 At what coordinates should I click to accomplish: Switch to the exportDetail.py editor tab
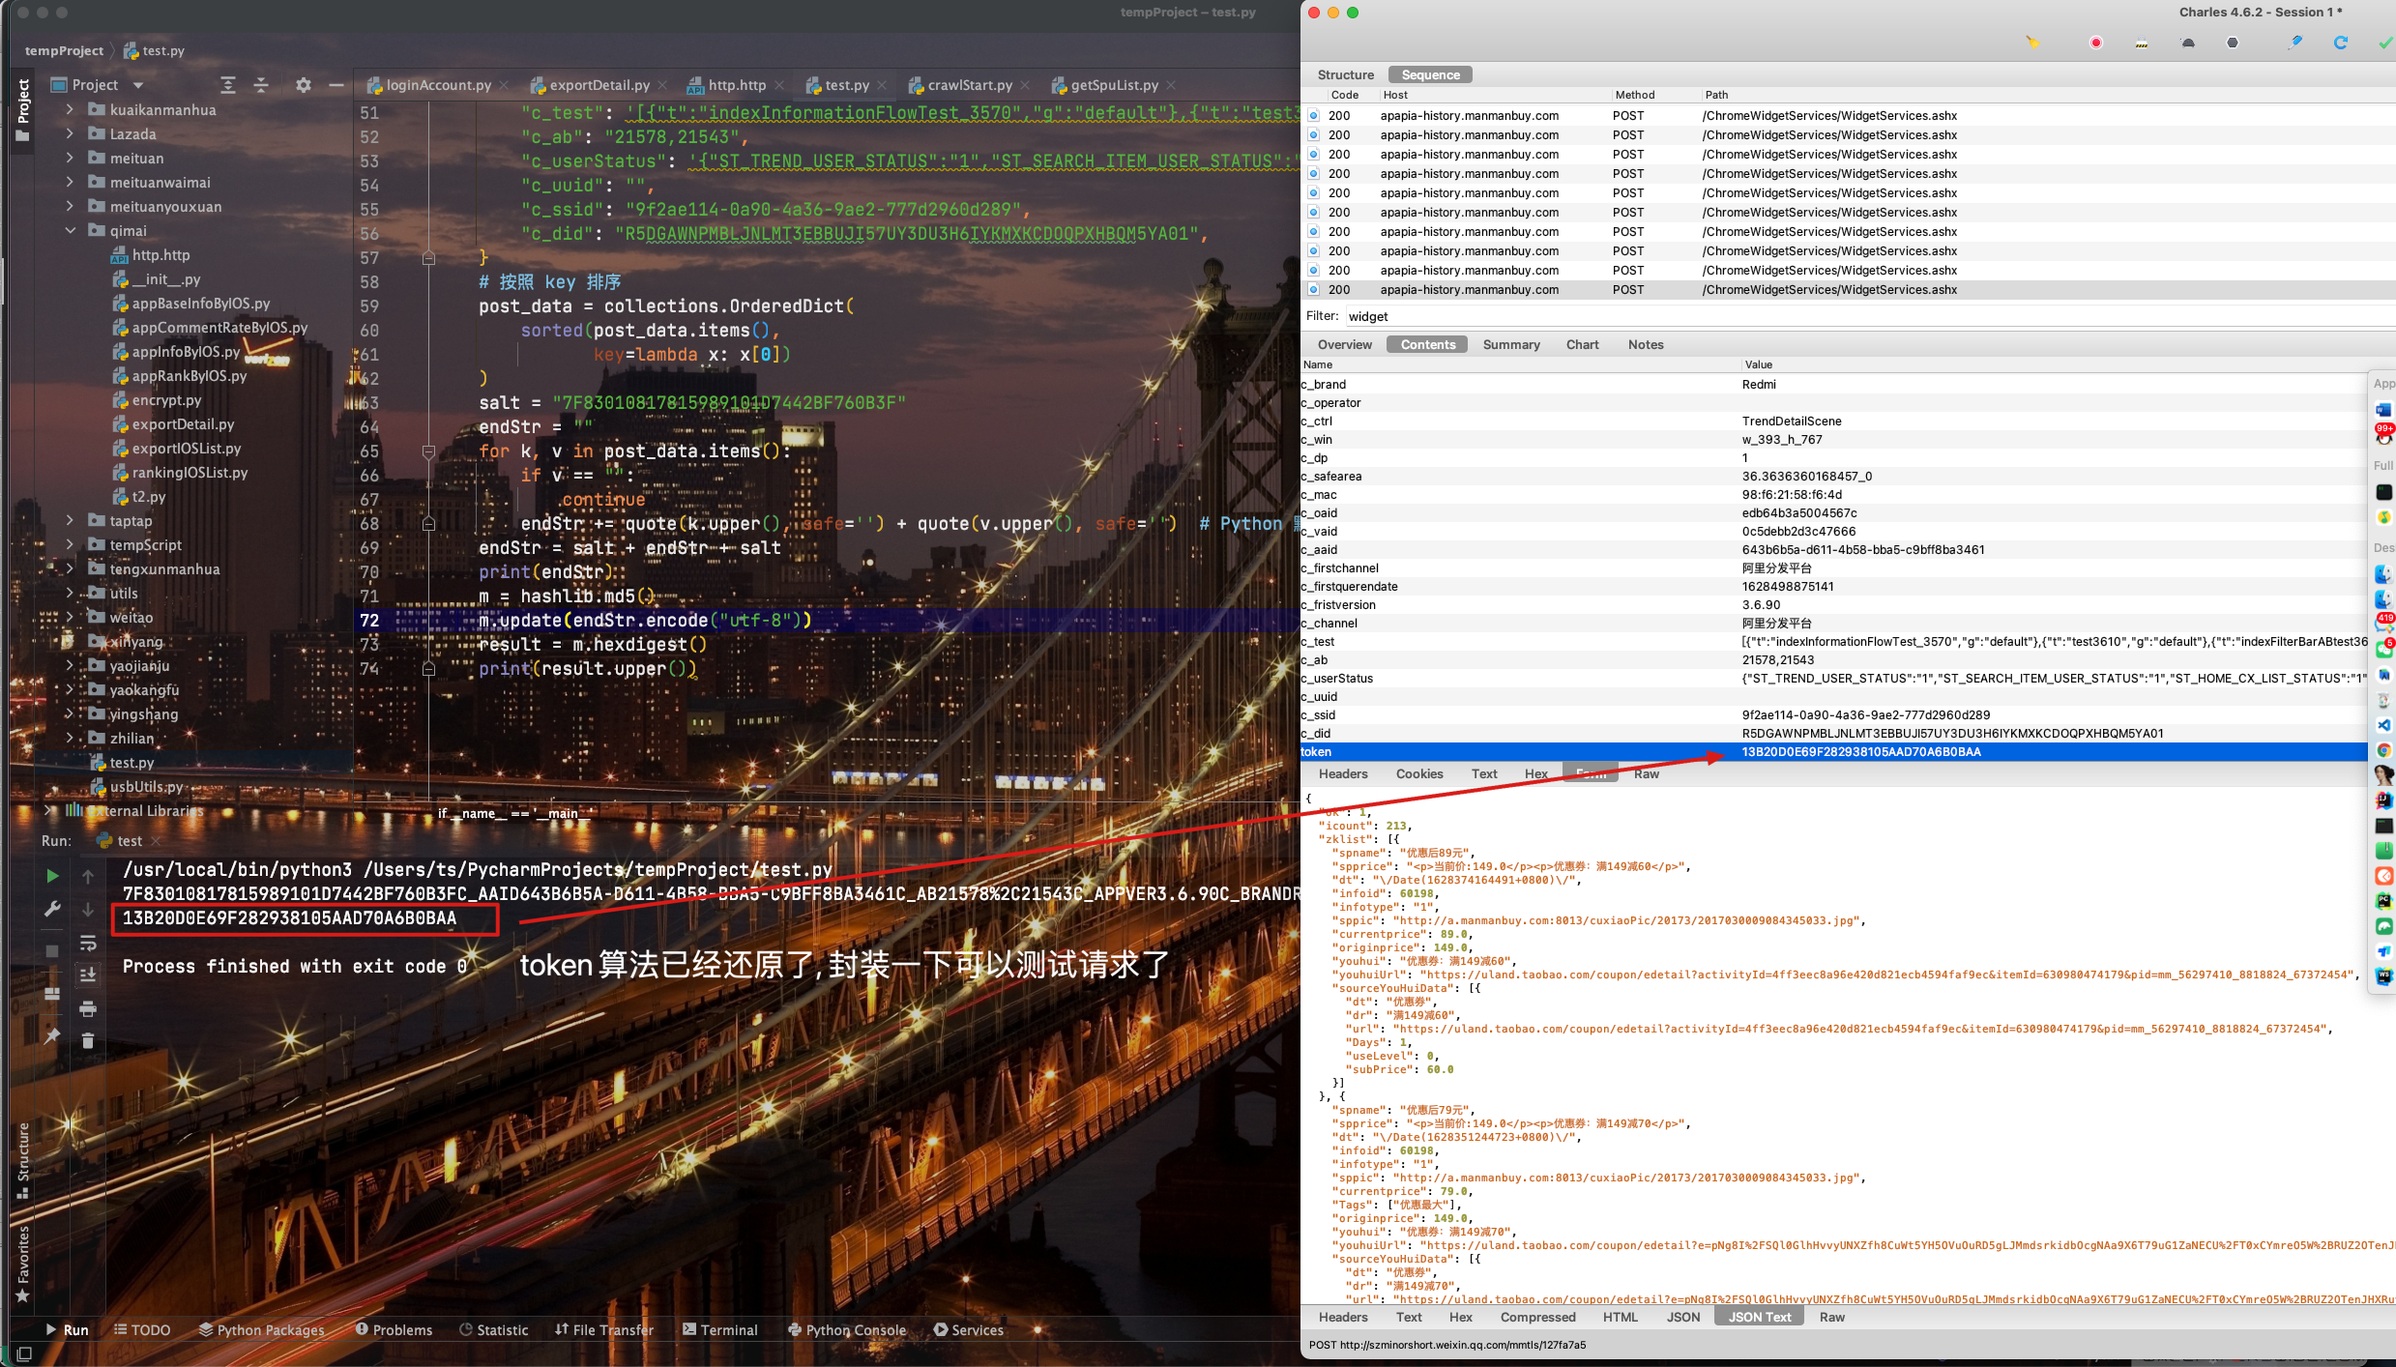[599, 85]
